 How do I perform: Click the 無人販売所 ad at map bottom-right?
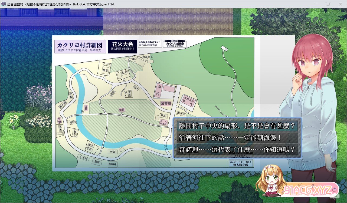pos(241,164)
